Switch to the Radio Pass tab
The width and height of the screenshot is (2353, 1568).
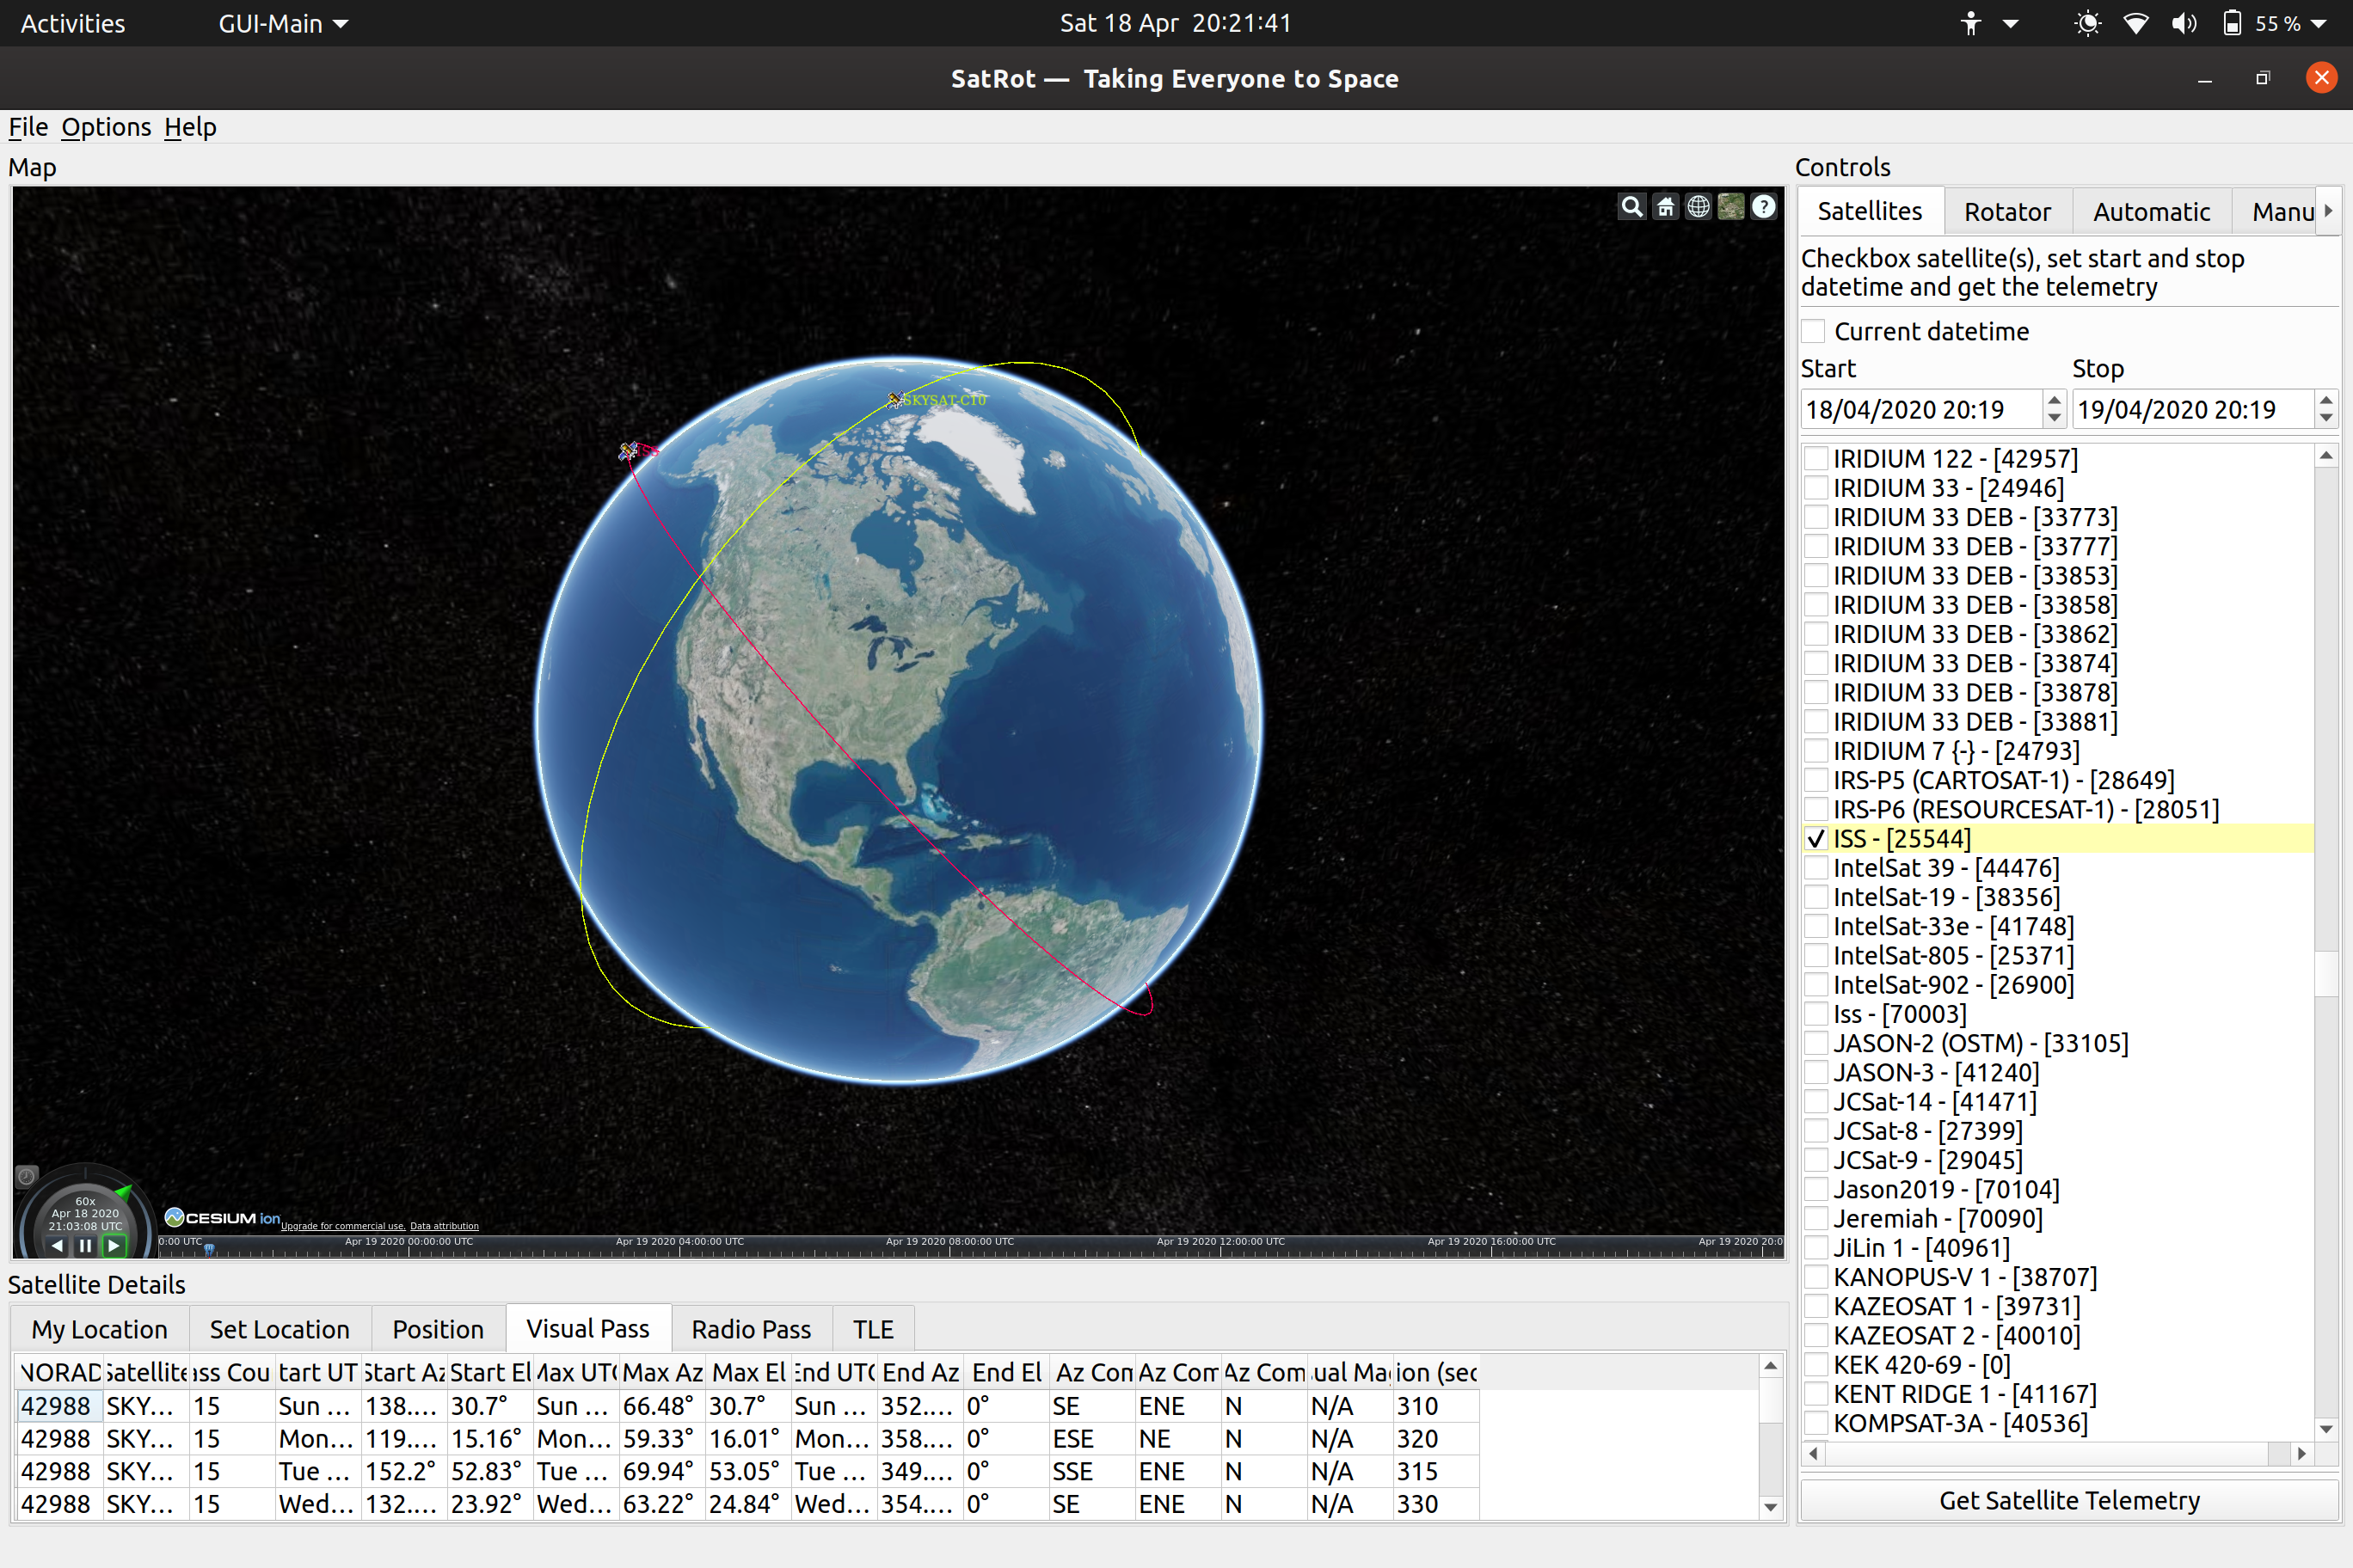click(752, 1329)
